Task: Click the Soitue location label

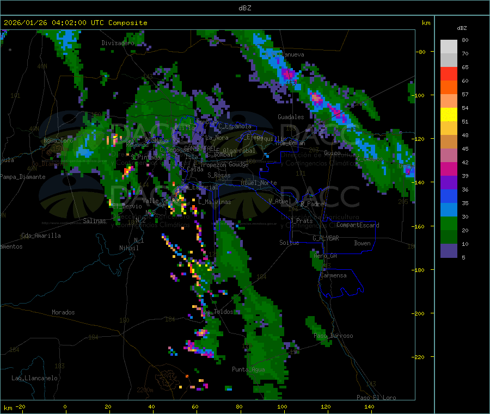Action: click(289, 242)
